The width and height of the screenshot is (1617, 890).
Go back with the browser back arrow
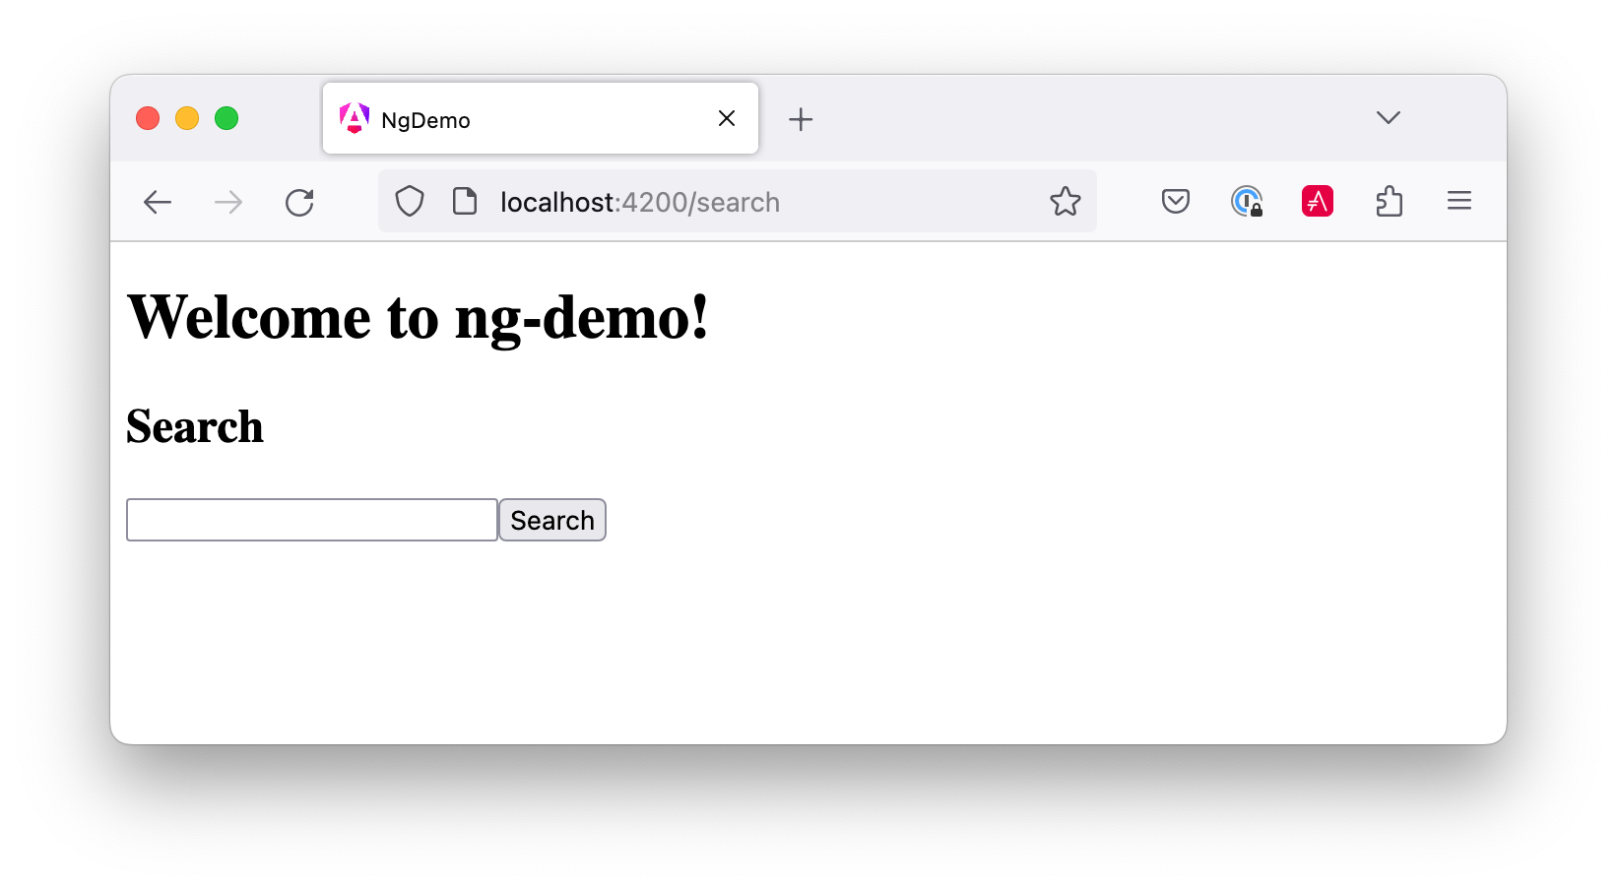pos(158,203)
